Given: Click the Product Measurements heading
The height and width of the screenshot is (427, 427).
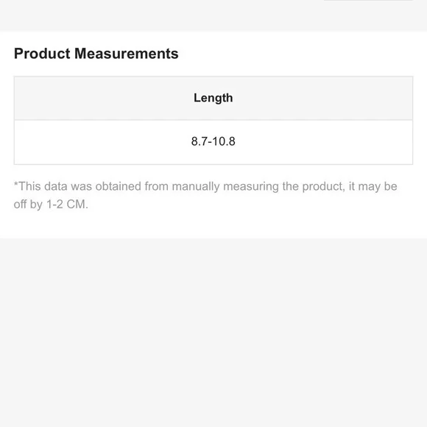Looking at the screenshot, I should click(x=96, y=53).
